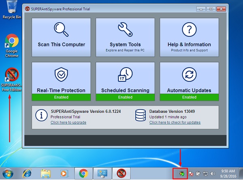The image size is (243, 180).
Task: Click the volume speaker tray icon
Action: [213, 174]
